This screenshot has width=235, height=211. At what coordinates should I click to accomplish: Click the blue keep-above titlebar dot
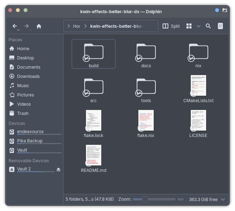tap(217, 10)
